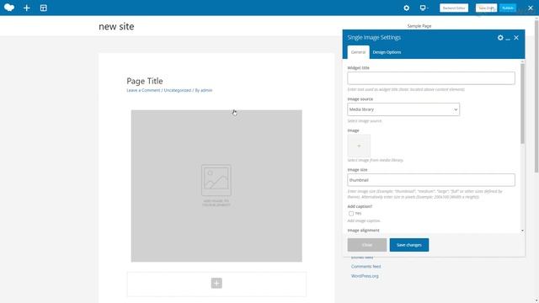Add image from media library thumbnail

(x=359, y=146)
